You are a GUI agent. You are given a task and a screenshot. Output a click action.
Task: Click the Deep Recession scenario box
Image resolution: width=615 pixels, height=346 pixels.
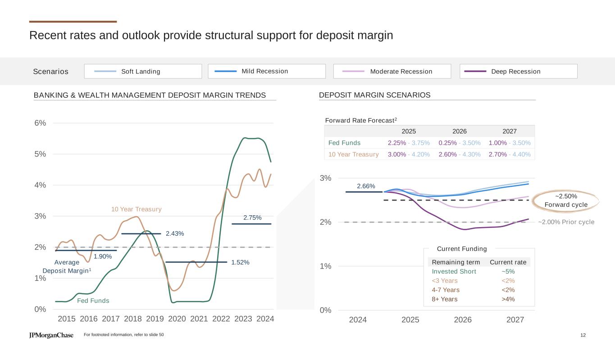519,71
